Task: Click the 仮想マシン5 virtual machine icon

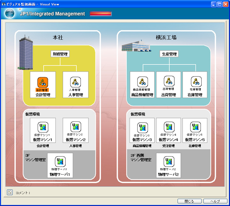Action: [195, 127]
